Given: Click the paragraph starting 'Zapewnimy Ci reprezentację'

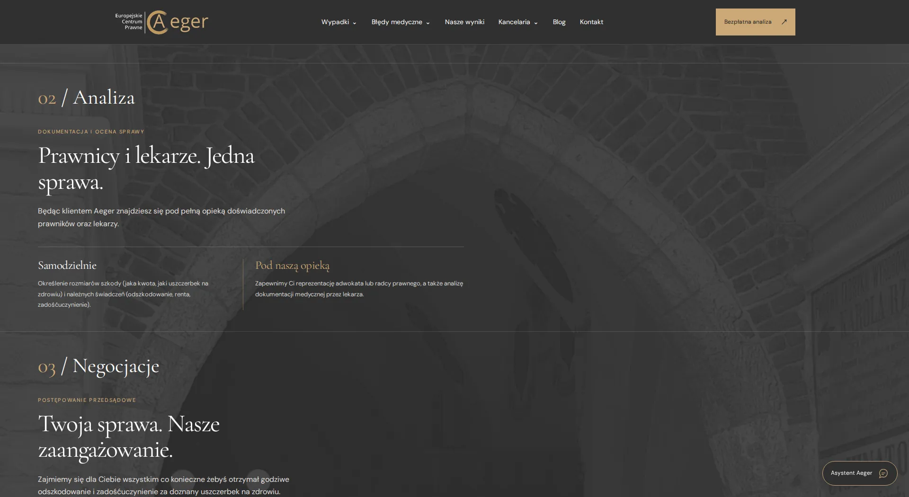Looking at the screenshot, I should 359,289.
